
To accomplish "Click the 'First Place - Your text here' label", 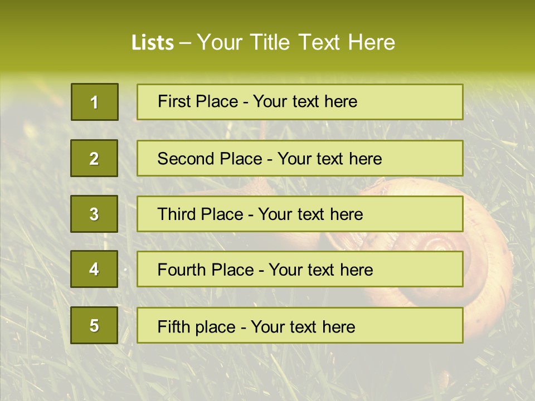I will (x=257, y=101).
